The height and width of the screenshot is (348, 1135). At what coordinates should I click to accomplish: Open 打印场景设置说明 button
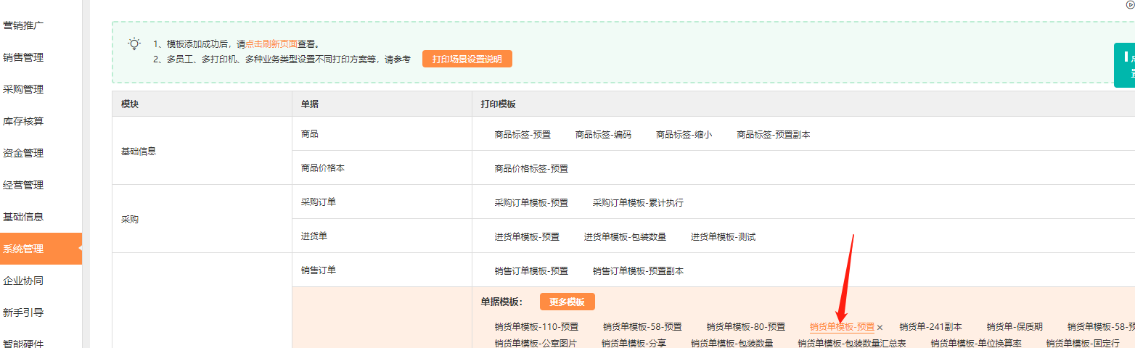[x=467, y=59]
